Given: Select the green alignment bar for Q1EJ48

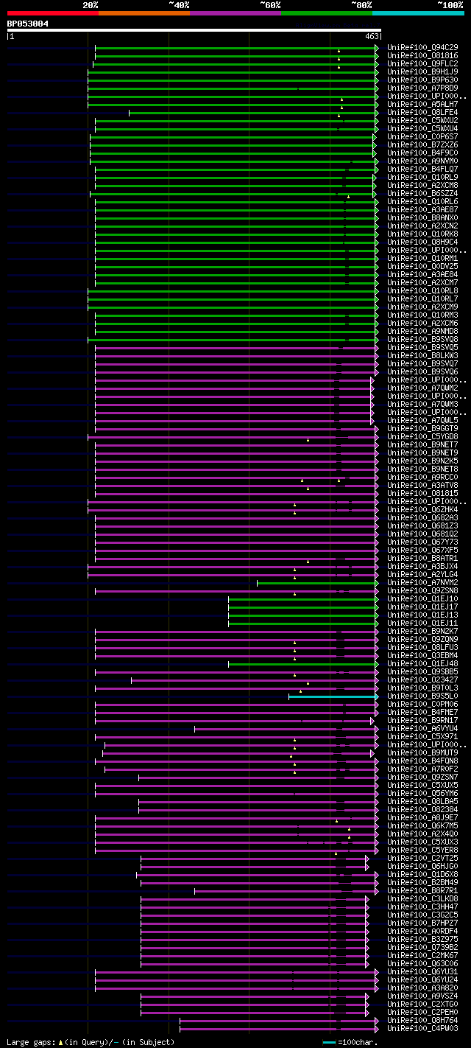Looking at the screenshot, I should pyautogui.click(x=303, y=664).
